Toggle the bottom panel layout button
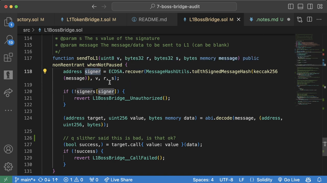The height and width of the screenshot is (183, 327). [x=300, y=7]
